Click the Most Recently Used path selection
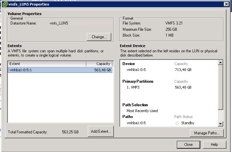The height and width of the screenshot is (152, 232). click(142, 111)
